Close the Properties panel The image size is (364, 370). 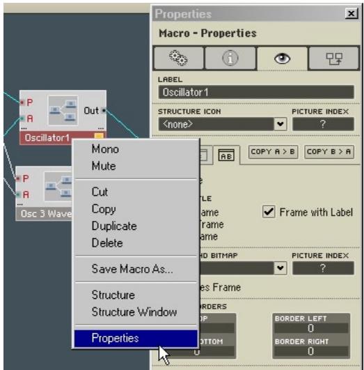tap(351, 13)
